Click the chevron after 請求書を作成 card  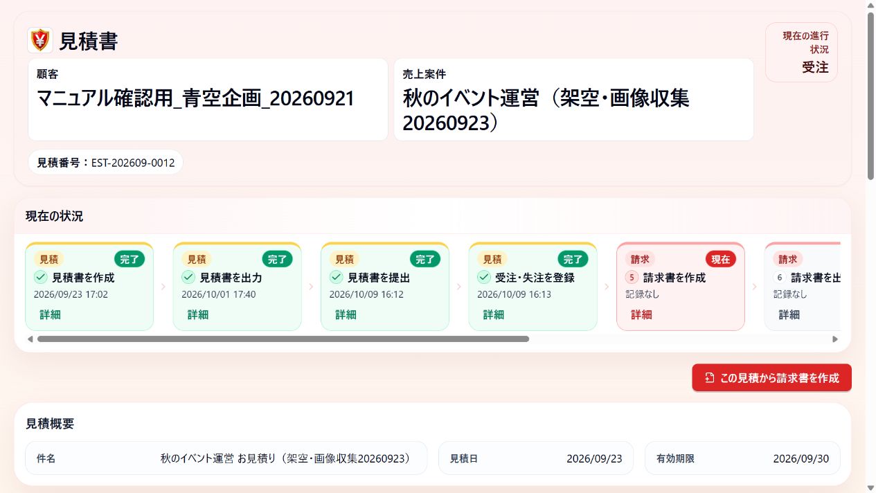[x=754, y=287]
